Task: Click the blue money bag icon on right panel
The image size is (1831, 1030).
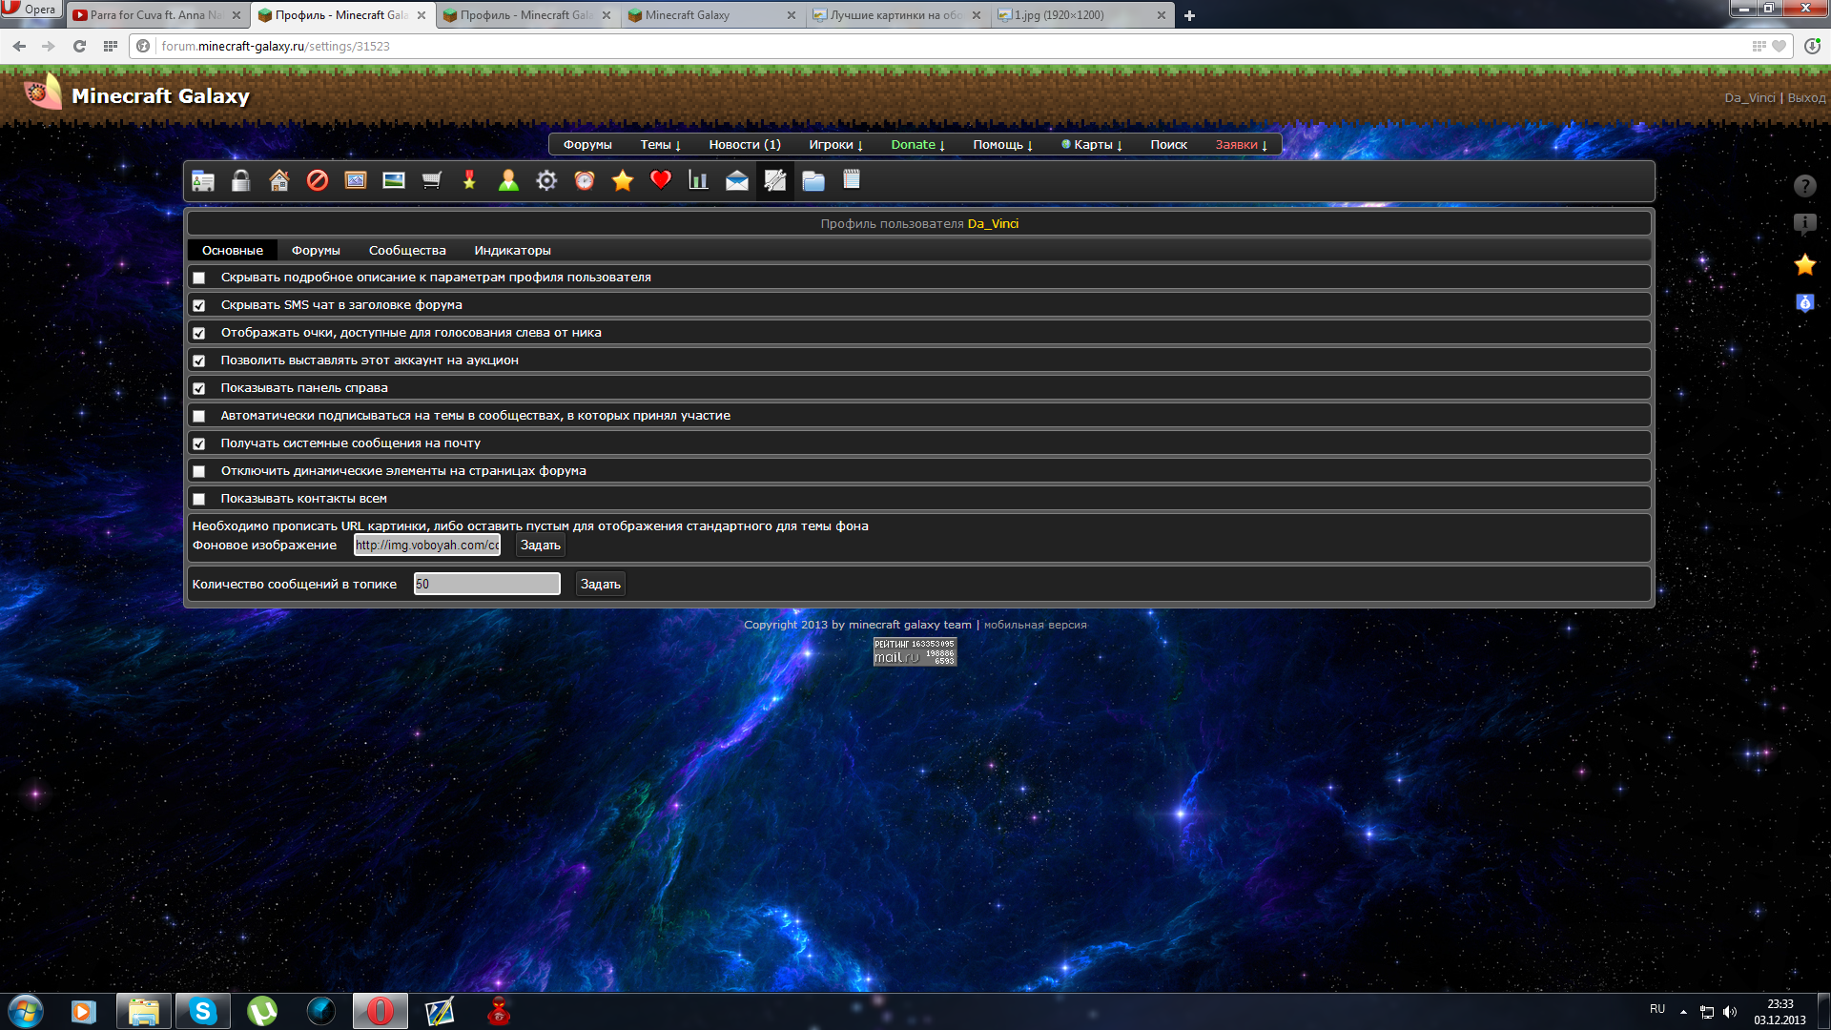Action: tap(1804, 303)
